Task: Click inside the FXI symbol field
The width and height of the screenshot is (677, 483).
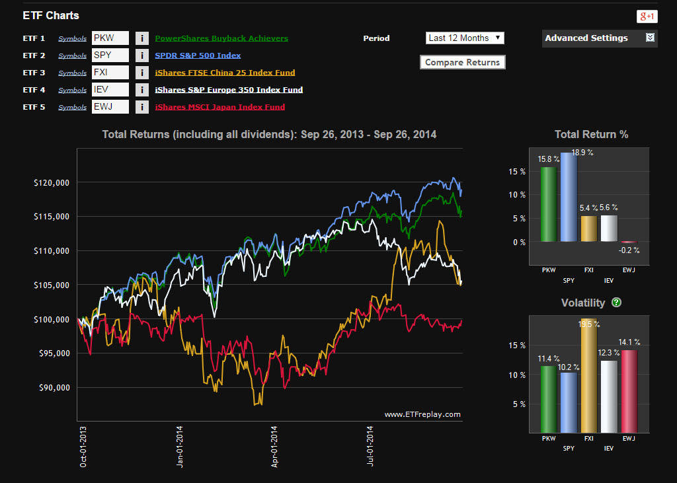Action: [110, 73]
